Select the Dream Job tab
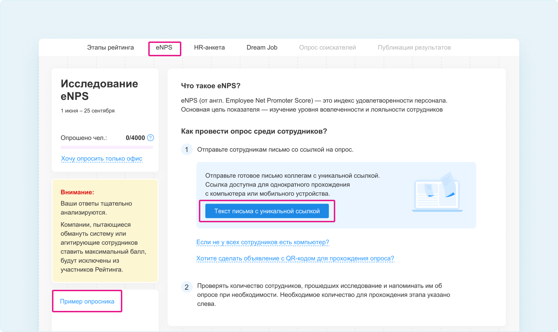Screen dimensions: 558x332 click(x=262, y=47)
